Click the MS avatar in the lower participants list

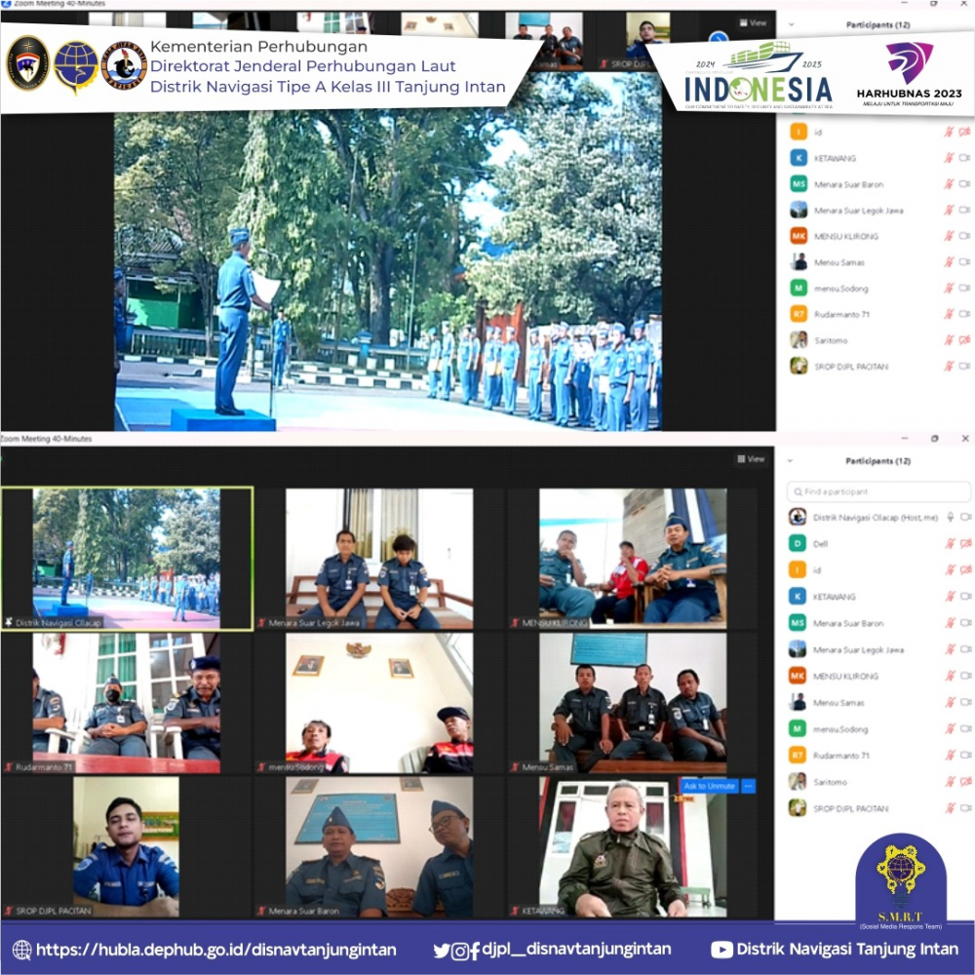(x=798, y=623)
